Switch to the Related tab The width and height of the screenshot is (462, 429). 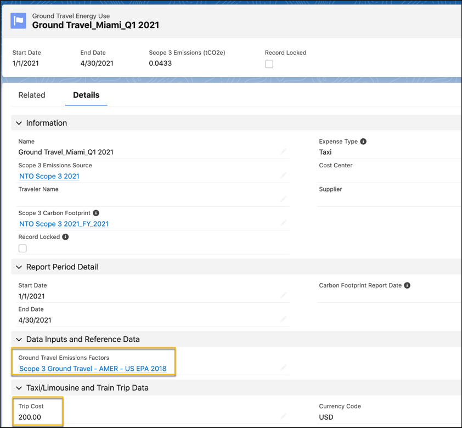32,95
